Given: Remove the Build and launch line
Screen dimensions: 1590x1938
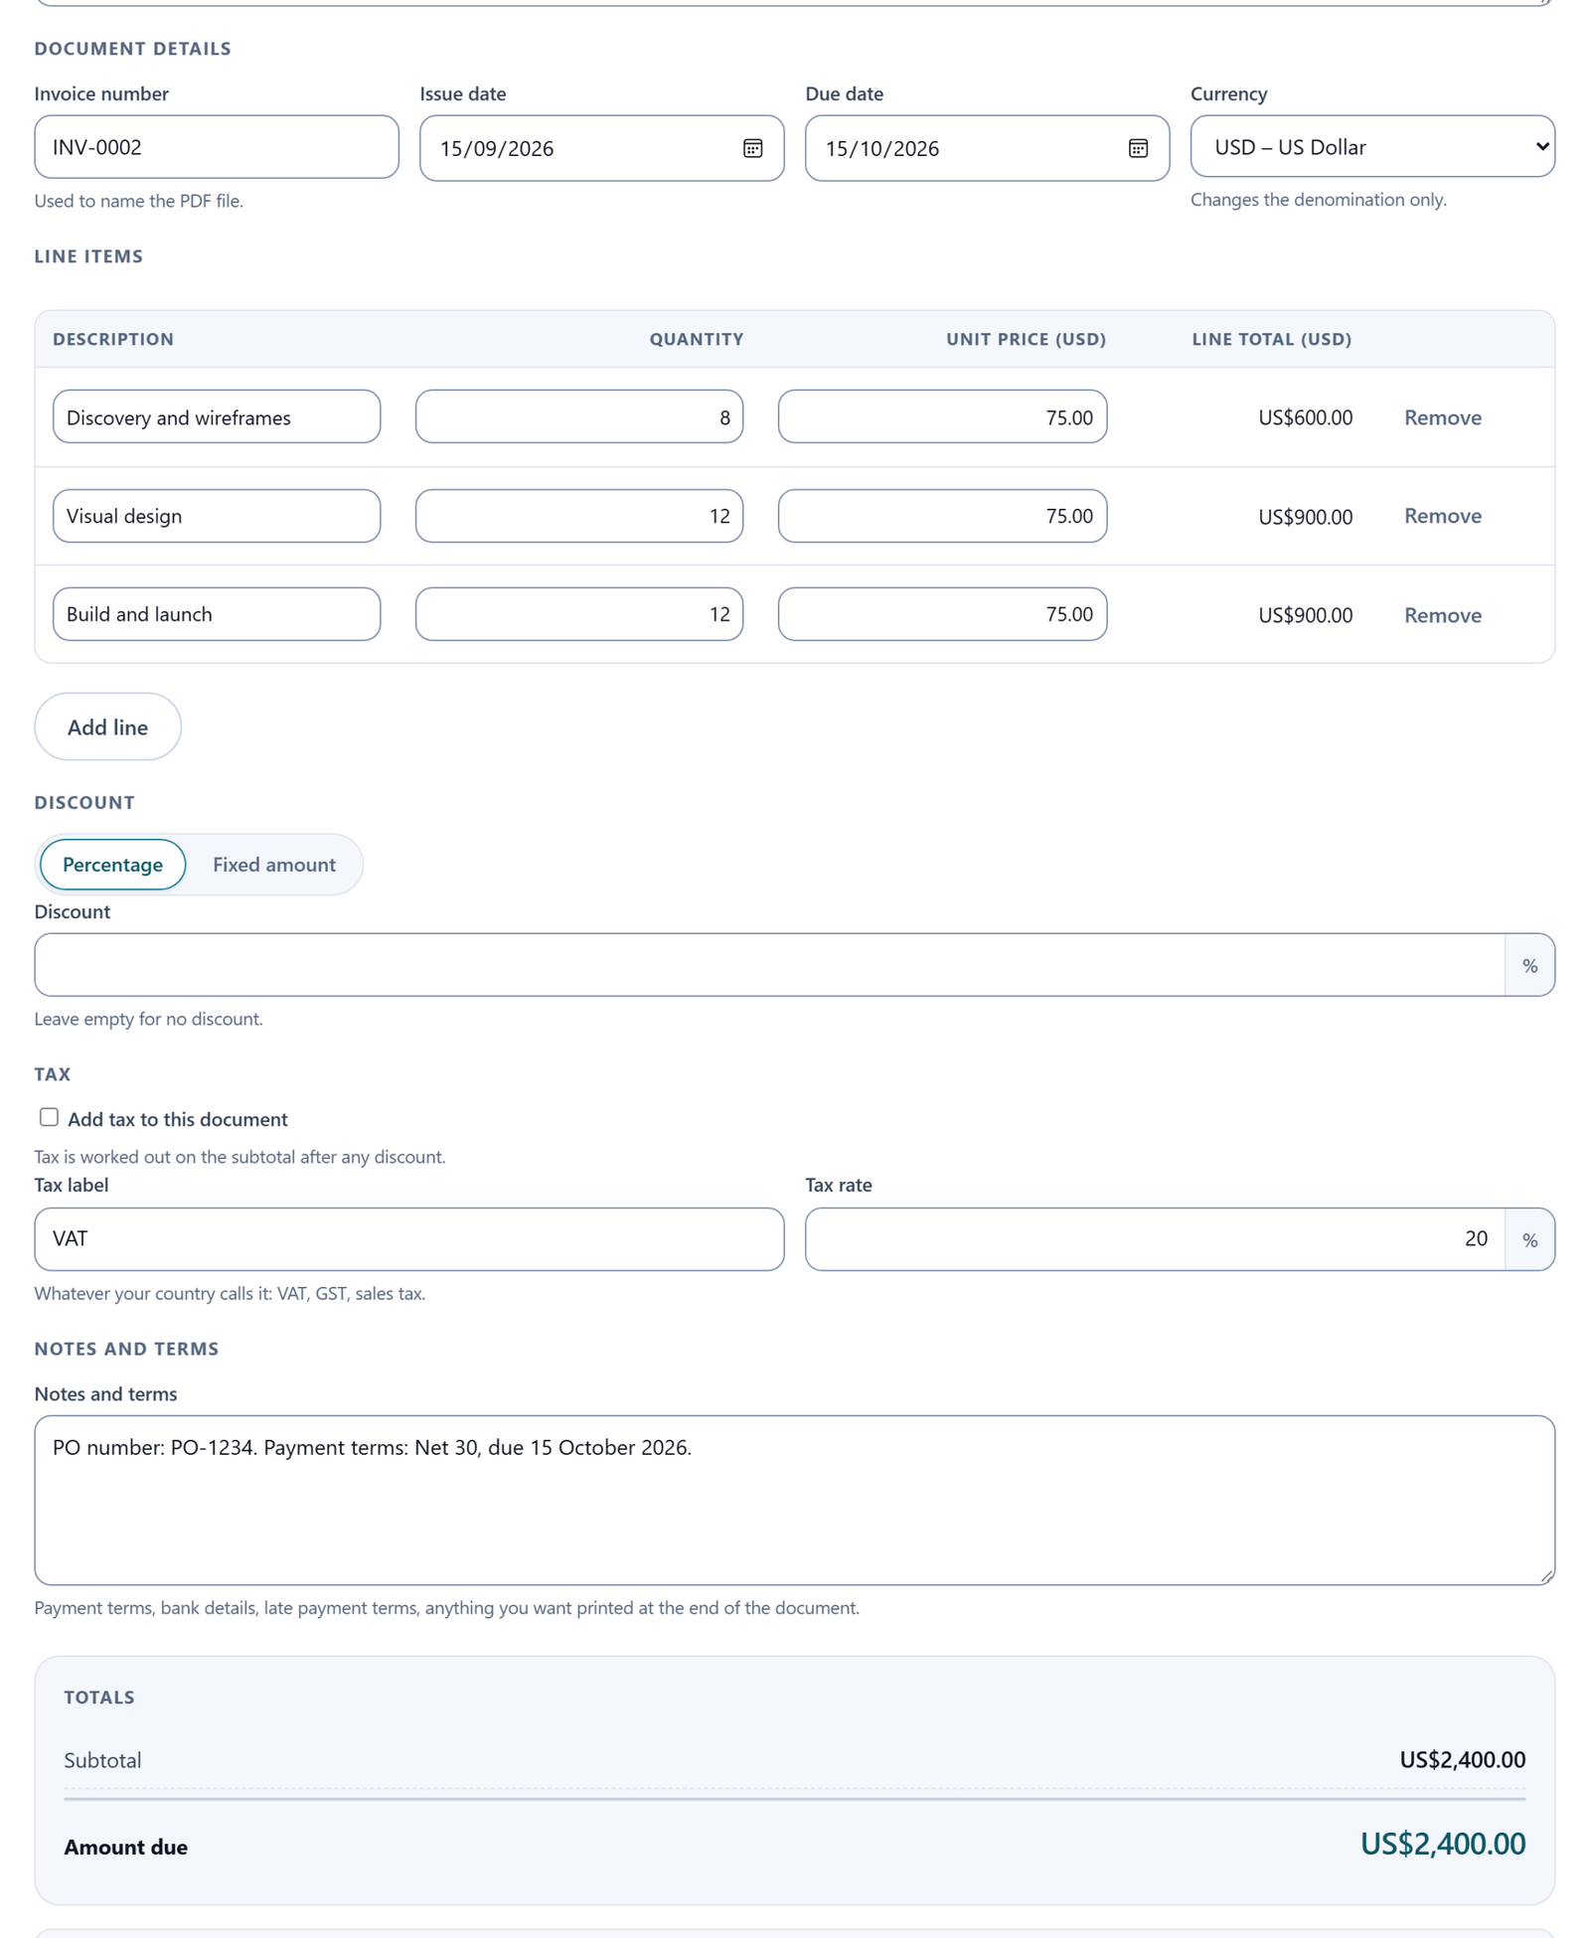Looking at the screenshot, I should [1442, 615].
